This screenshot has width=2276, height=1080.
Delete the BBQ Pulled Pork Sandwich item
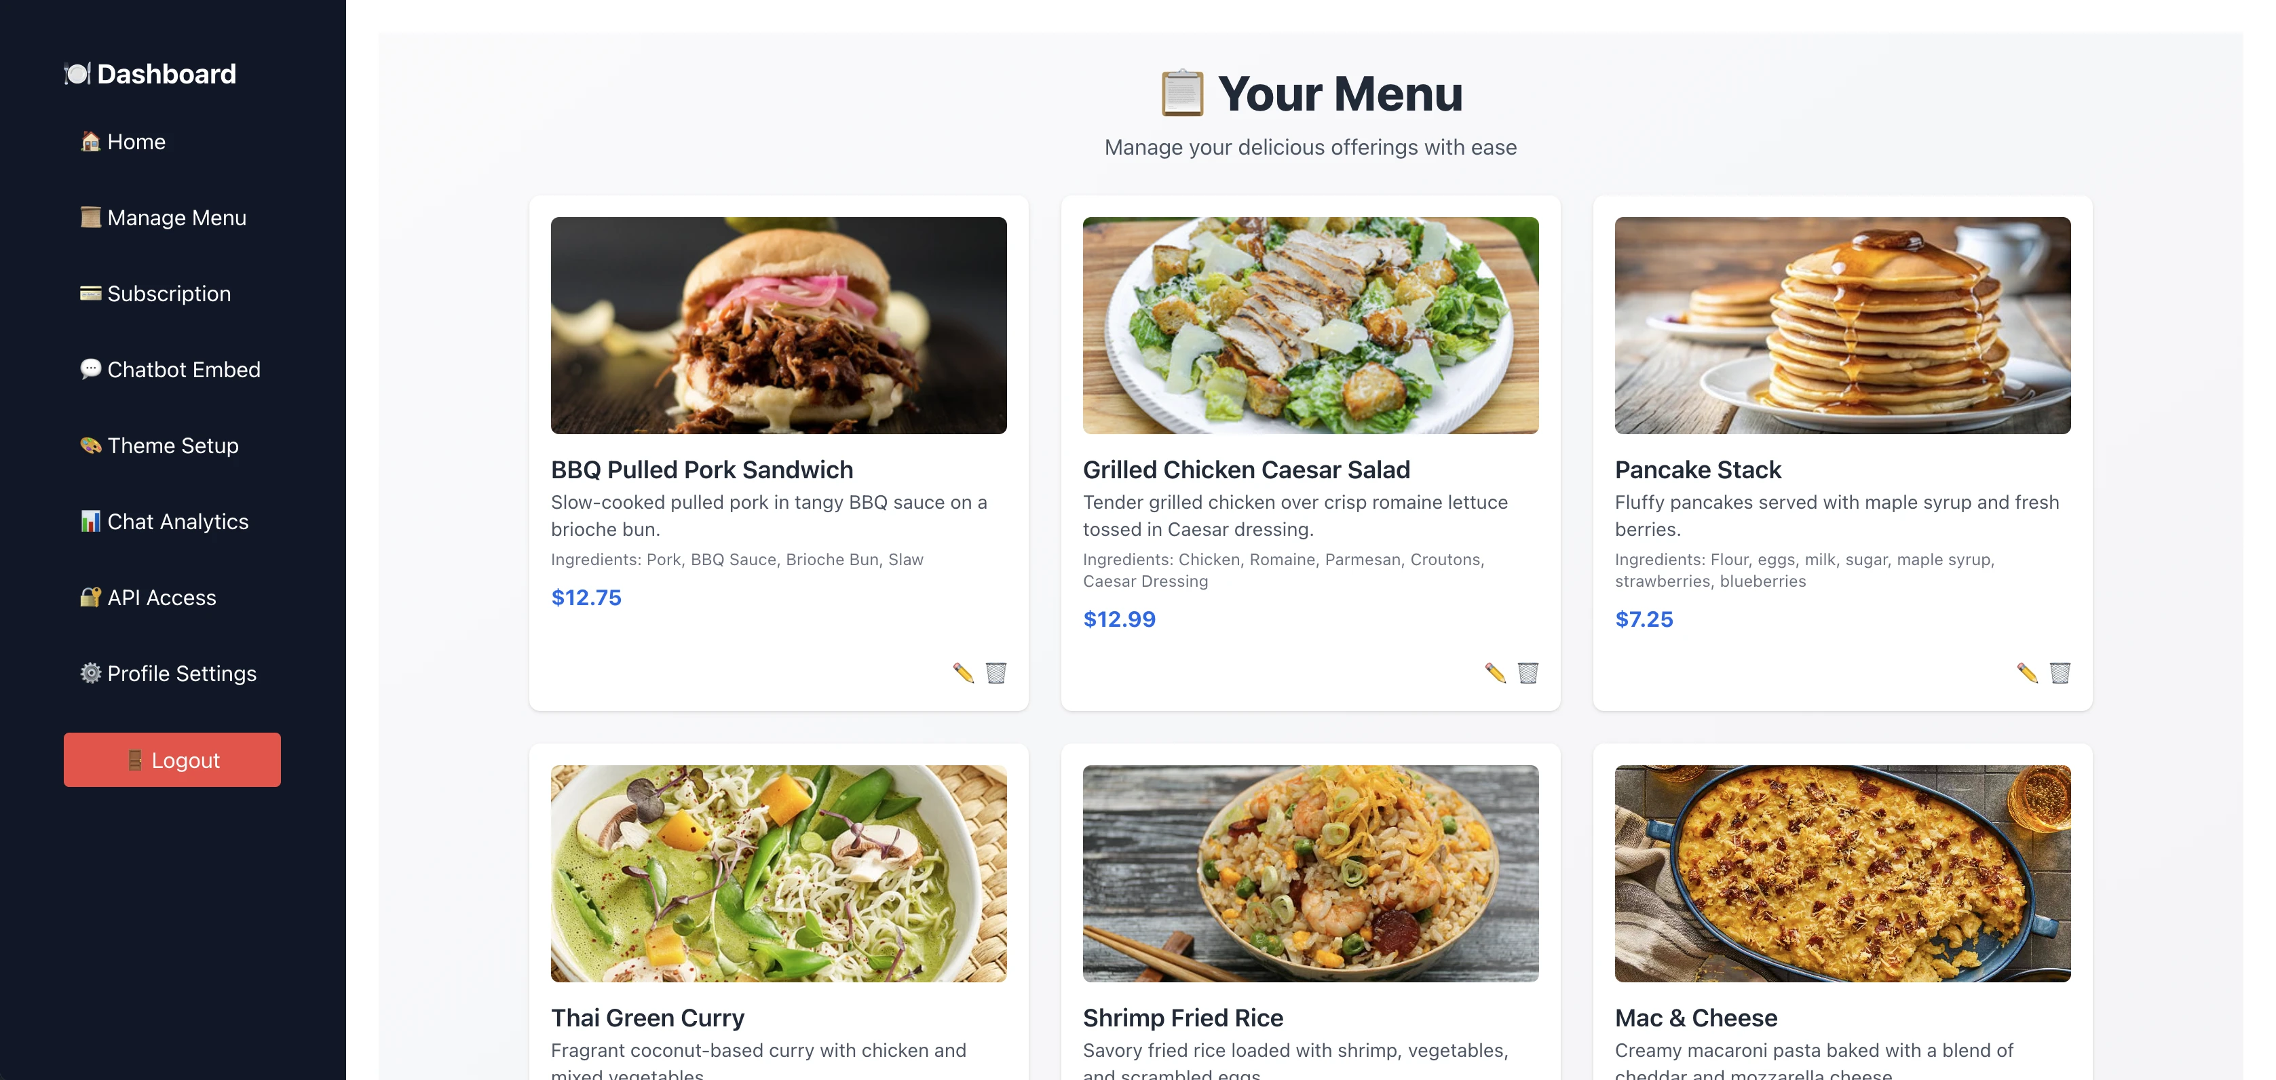[x=995, y=673]
